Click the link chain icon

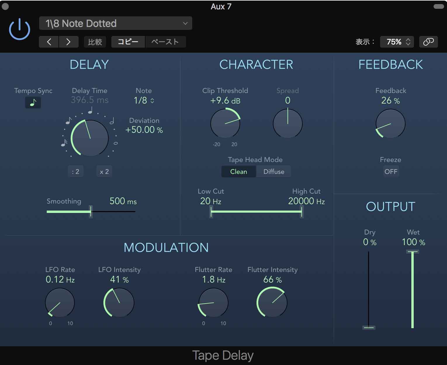428,42
